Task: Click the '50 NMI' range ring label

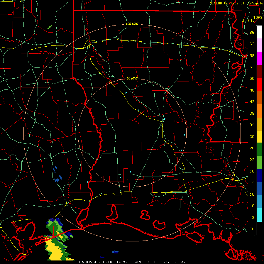Action: pos(132,78)
